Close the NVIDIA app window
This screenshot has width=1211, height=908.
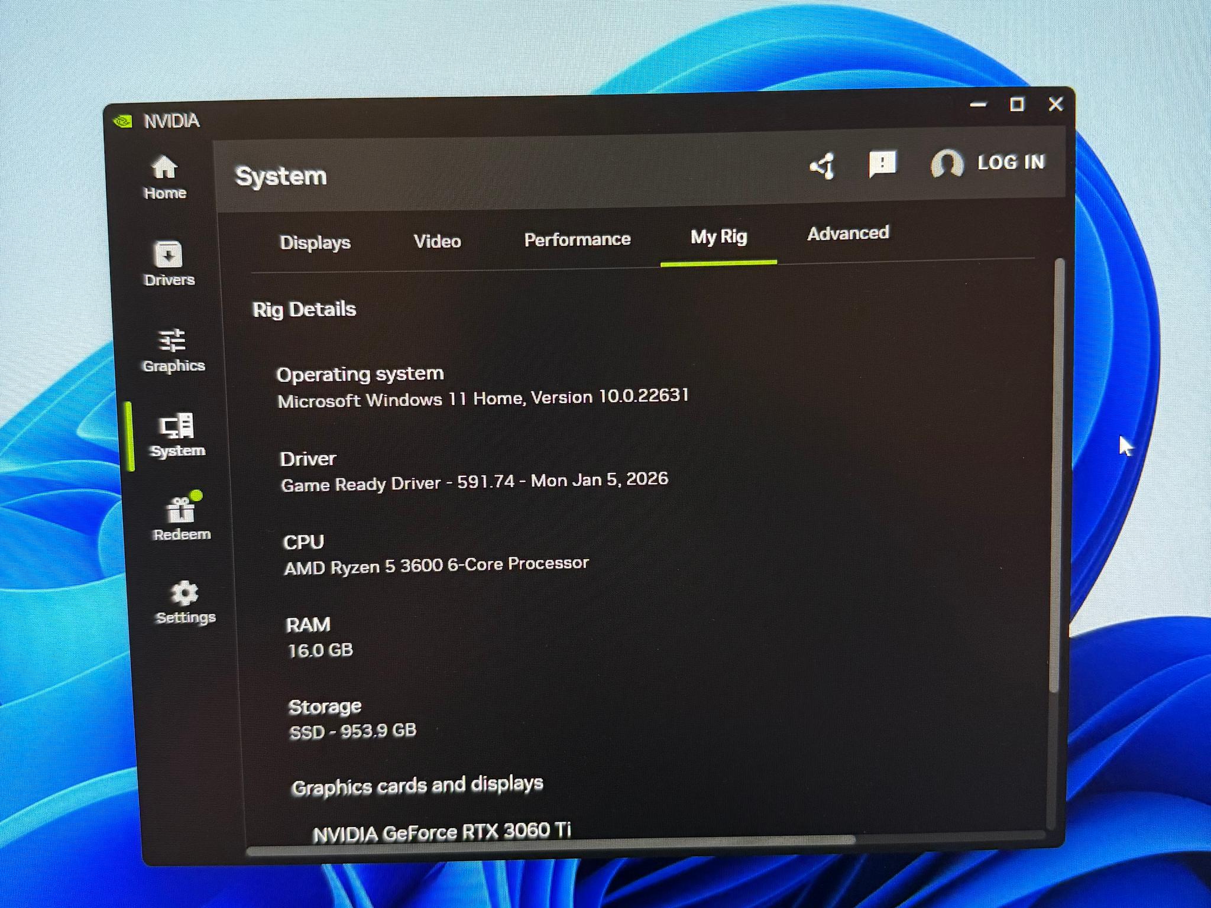pyautogui.click(x=1055, y=104)
